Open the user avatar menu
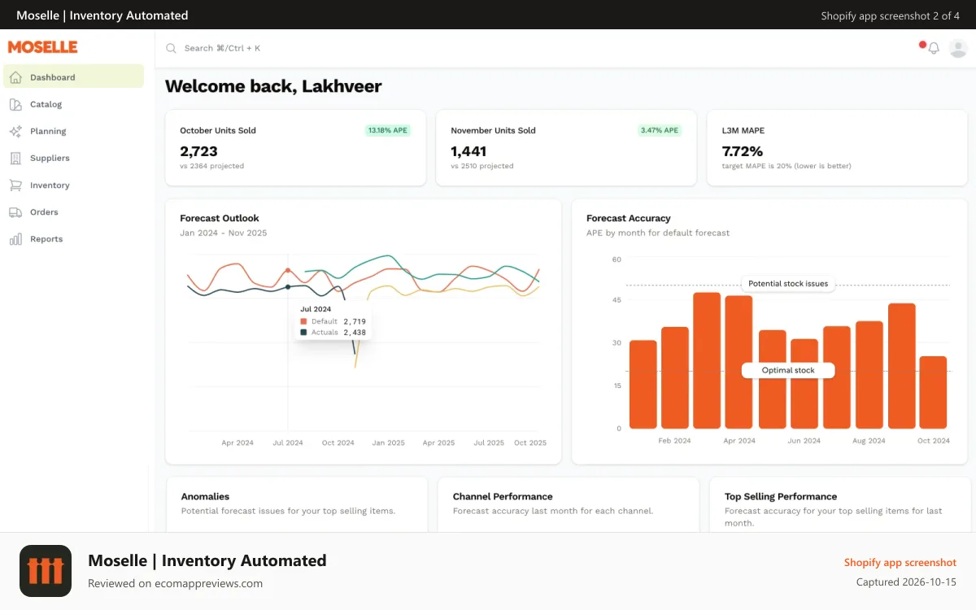 pos(958,48)
